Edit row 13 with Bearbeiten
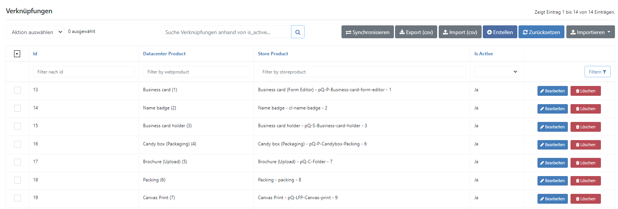 [553, 91]
